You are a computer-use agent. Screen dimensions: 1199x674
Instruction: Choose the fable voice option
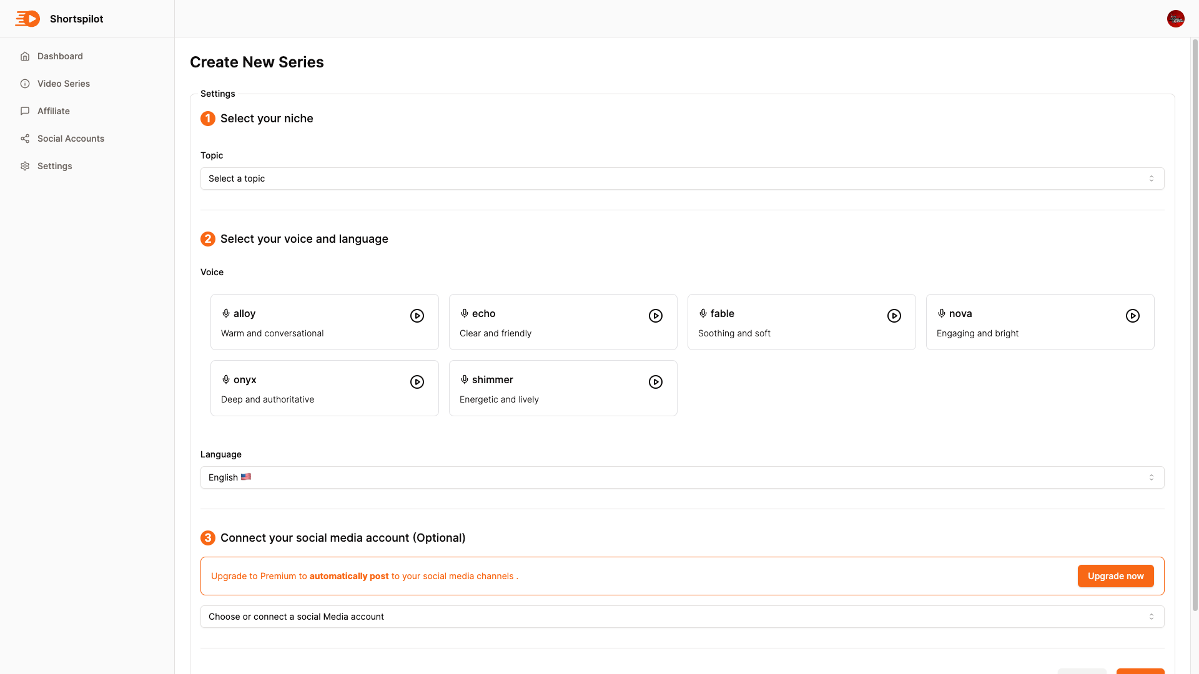787,323
